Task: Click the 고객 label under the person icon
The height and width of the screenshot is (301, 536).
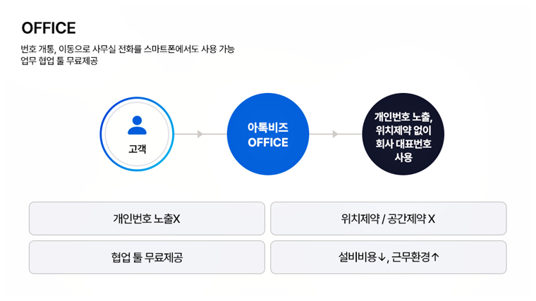Action: click(137, 149)
